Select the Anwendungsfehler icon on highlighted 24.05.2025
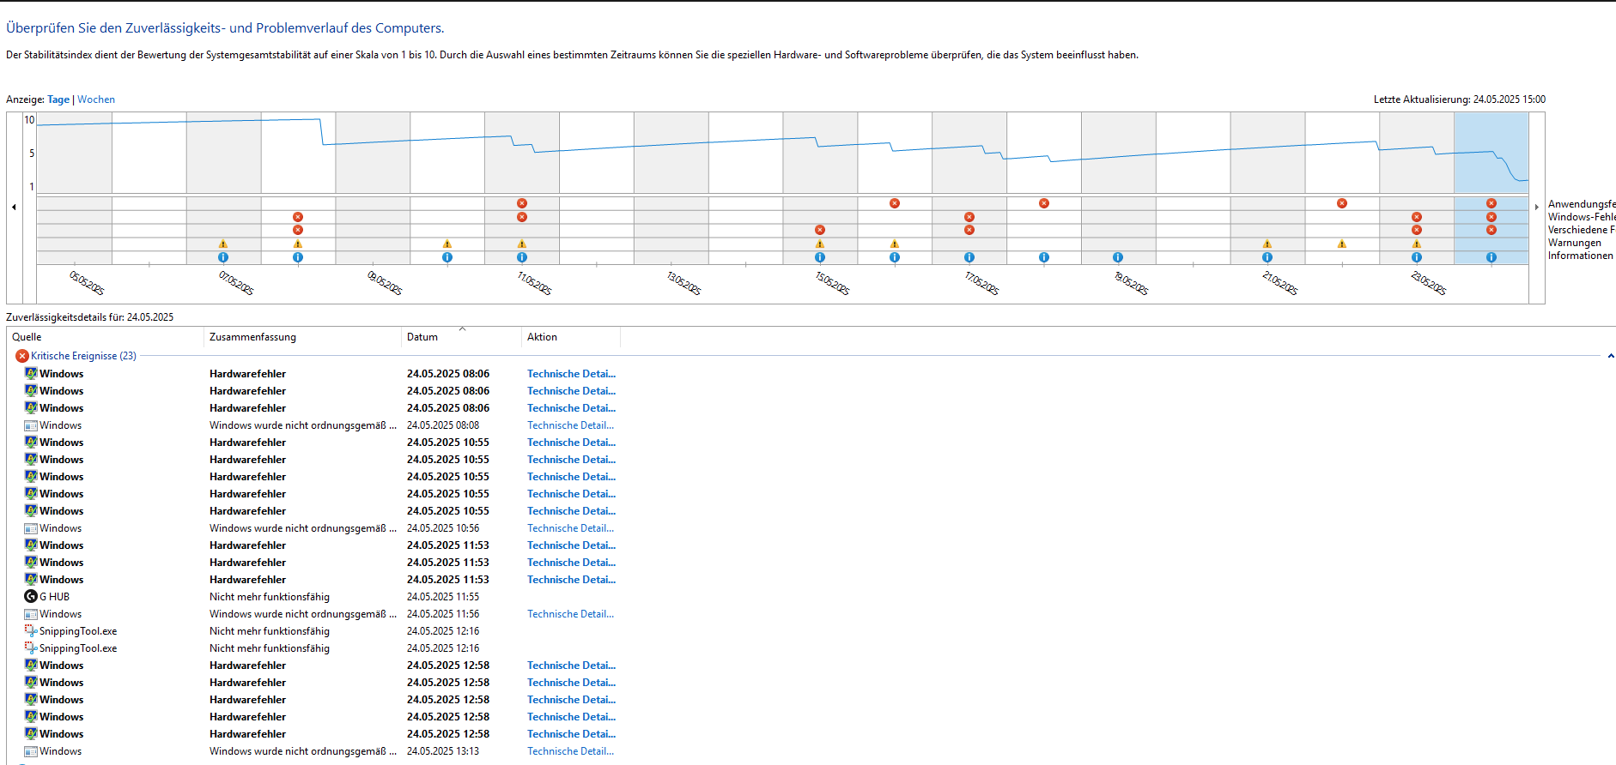Image resolution: width=1616 pixels, height=765 pixels. [x=1491, y=203]
